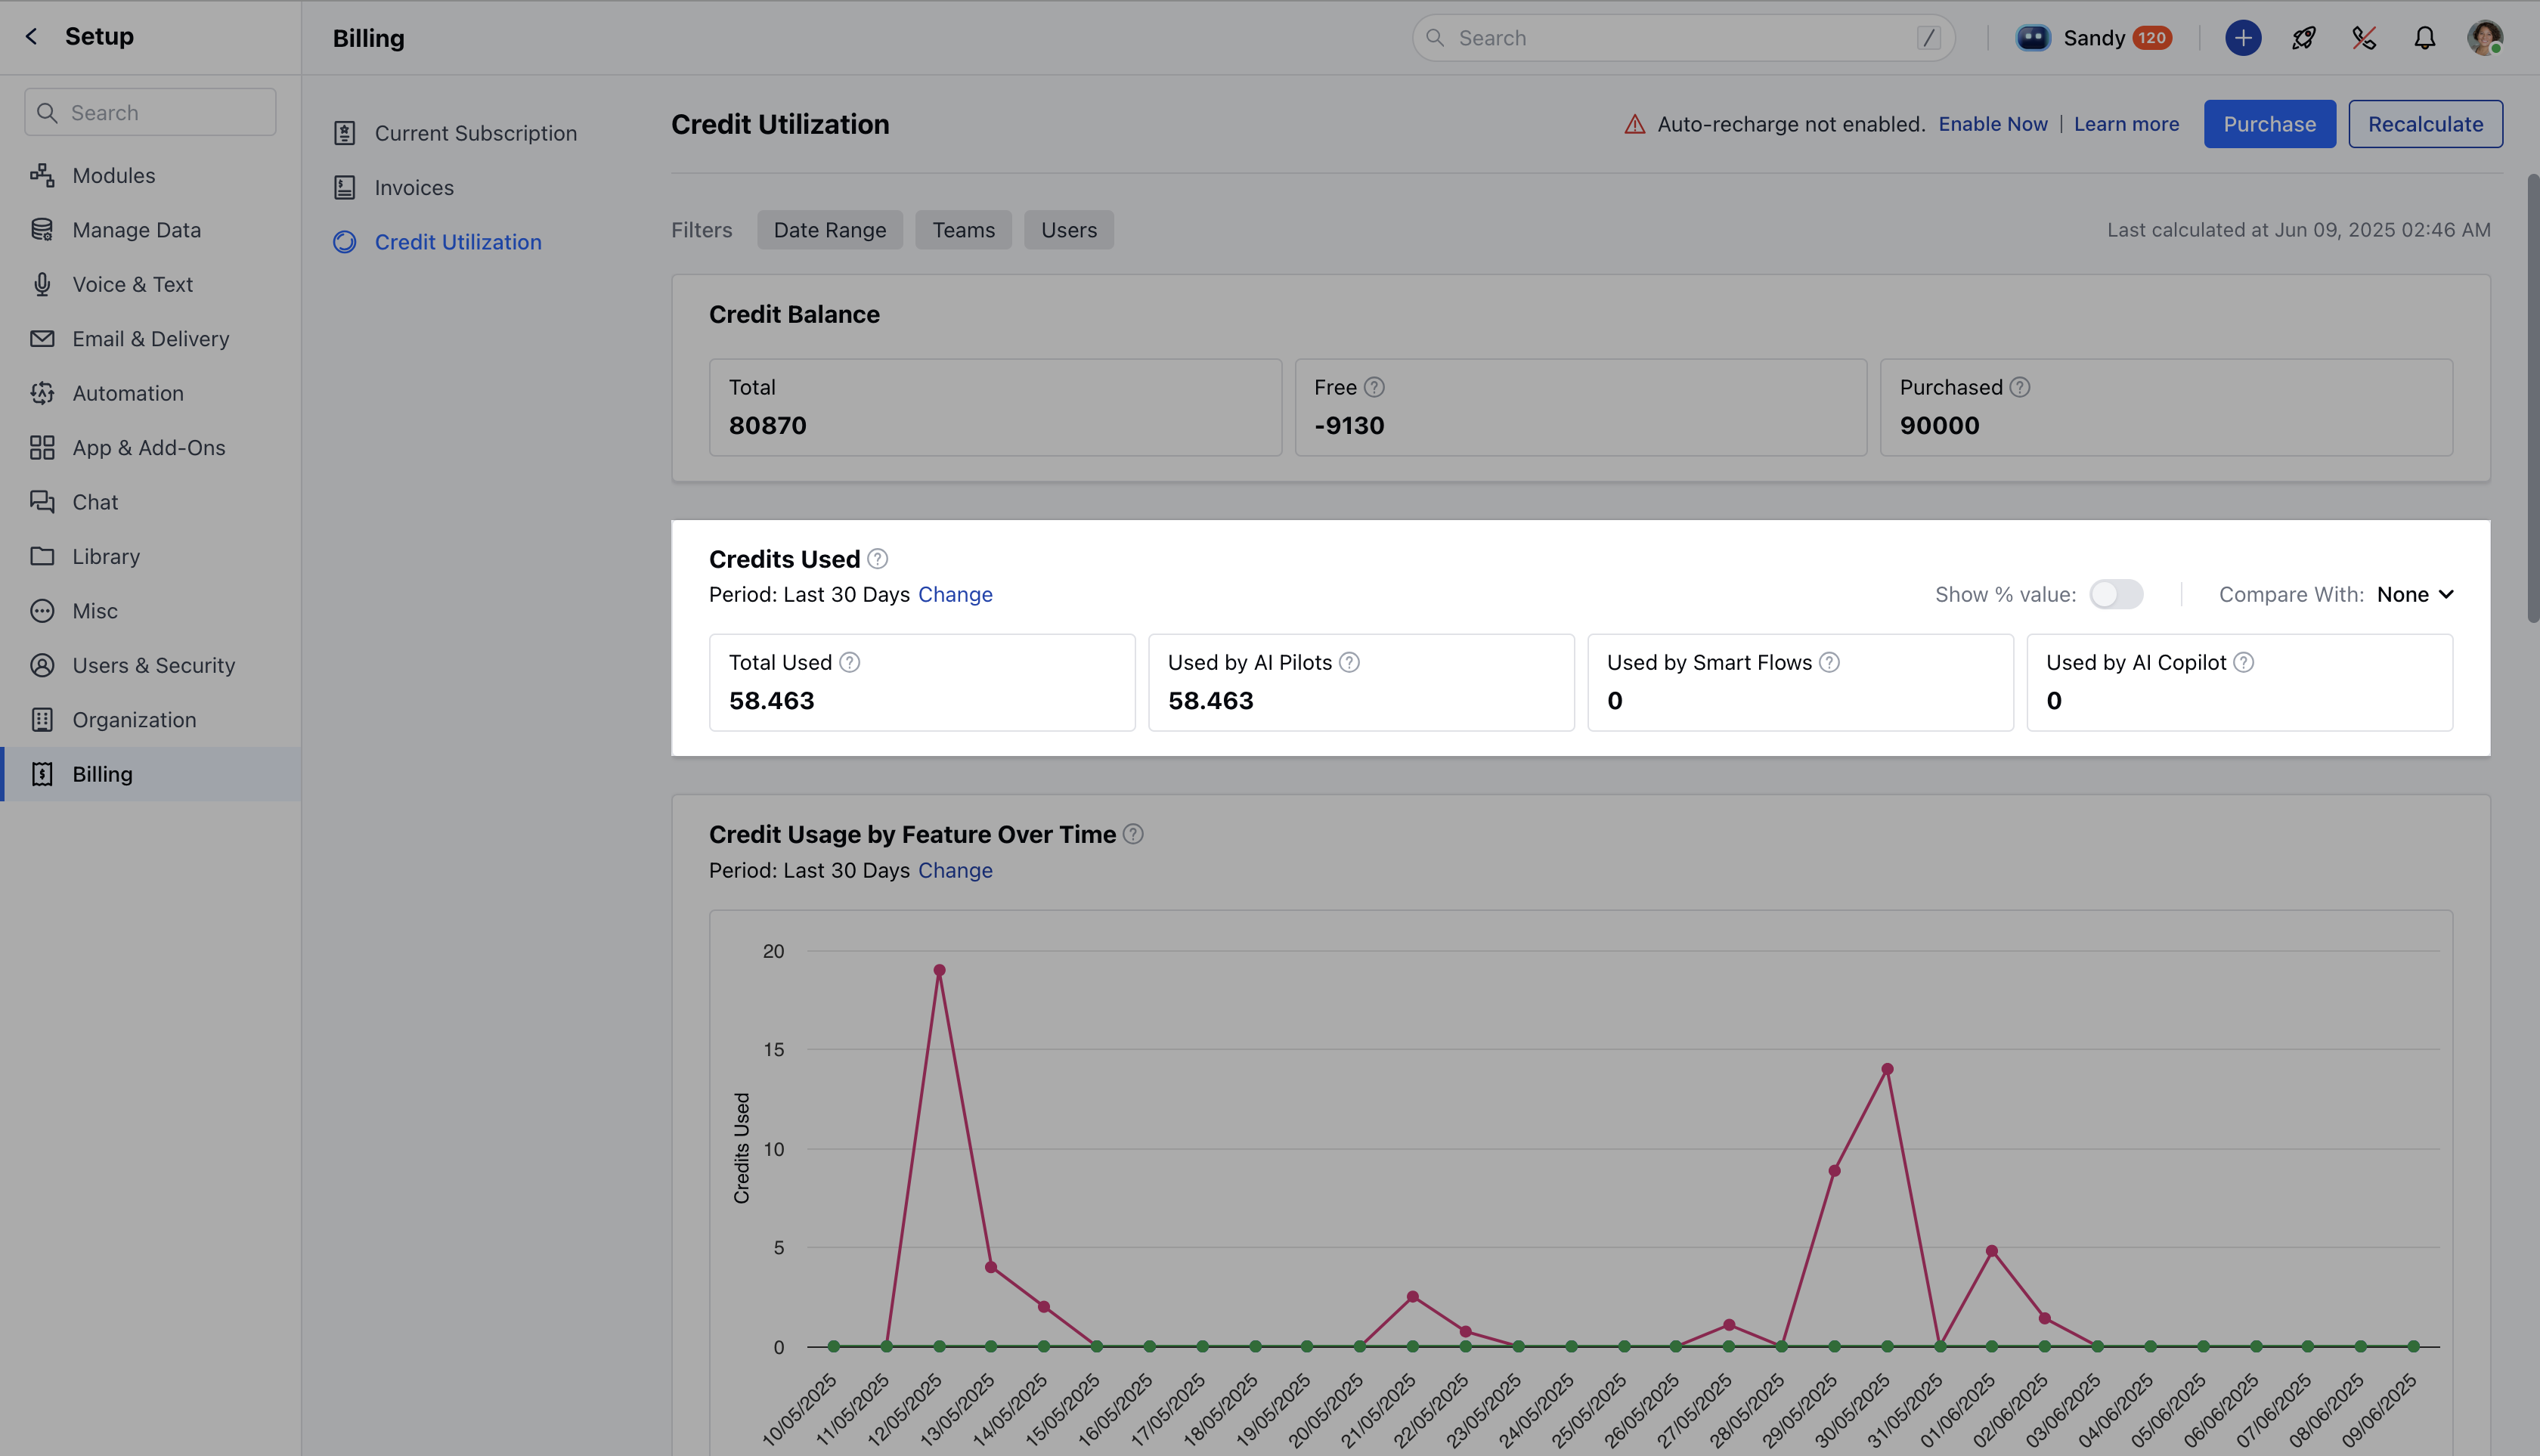2540x1456 pixels.
Task: Open the user profile avatar
Action: (x=2485, y=38)
